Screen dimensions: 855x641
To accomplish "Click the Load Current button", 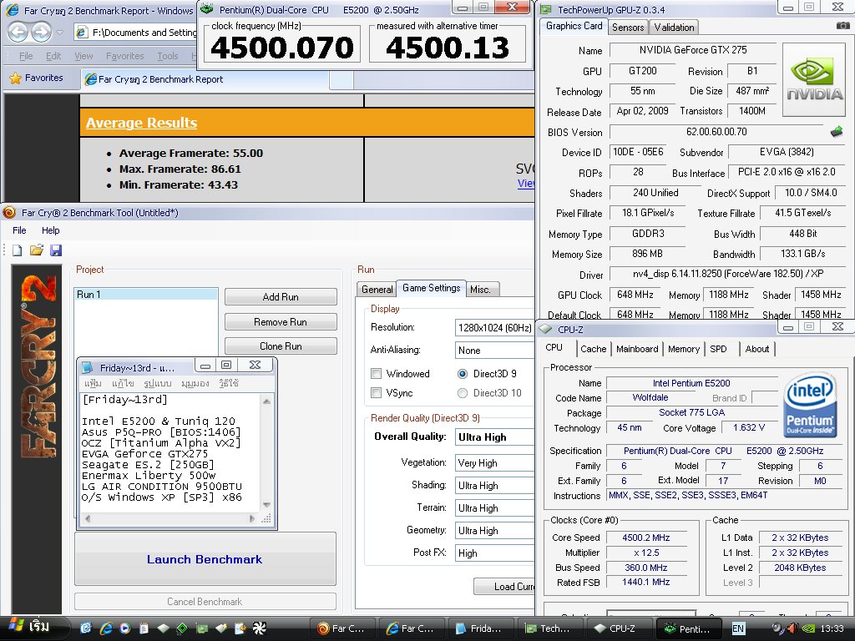I will (x=504, y=587).
